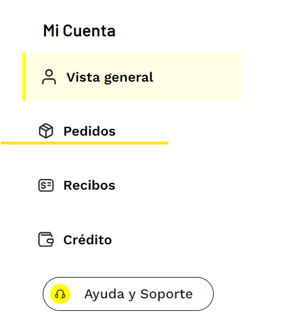Select the word general in the active item

[129, 78]
